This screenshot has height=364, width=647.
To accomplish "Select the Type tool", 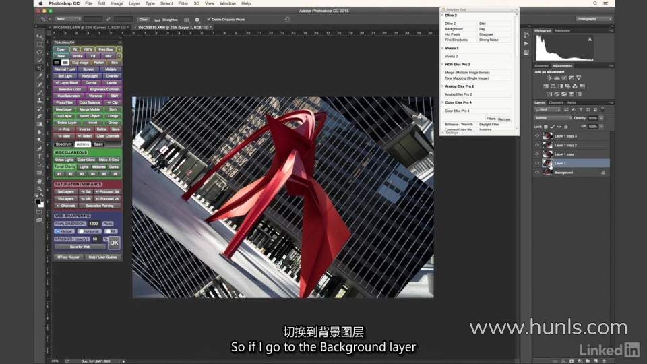I will [x=40, y=156].
